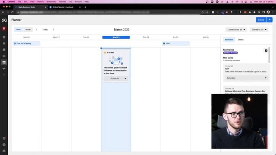The height and width of the screenshot is (155, 276).
Task: Open the red page profile icon
Action: pyautogui.click(x=4, y=29)
